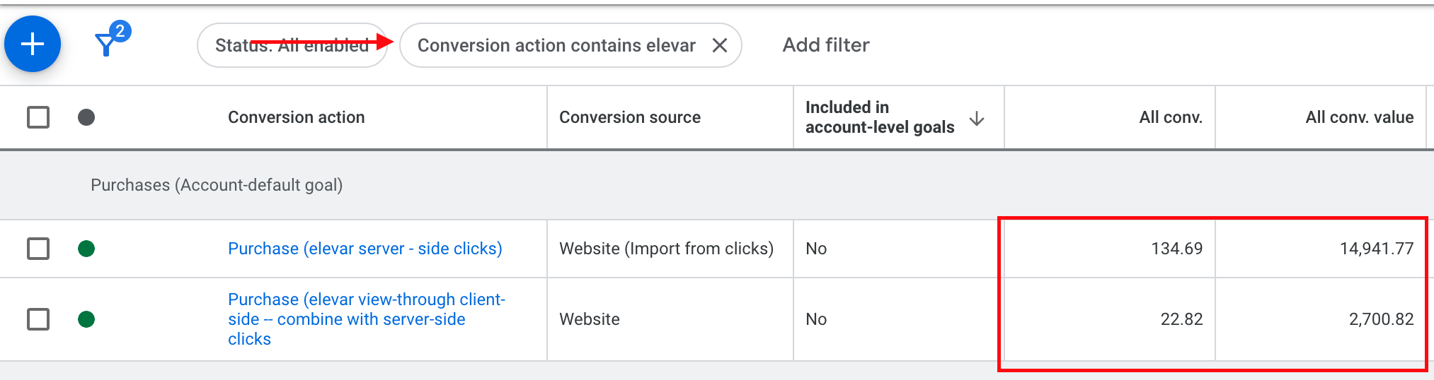The width and height of the screenshot is (1434, 380).
Task: Click the filter count badge
Action: (120, 31)
